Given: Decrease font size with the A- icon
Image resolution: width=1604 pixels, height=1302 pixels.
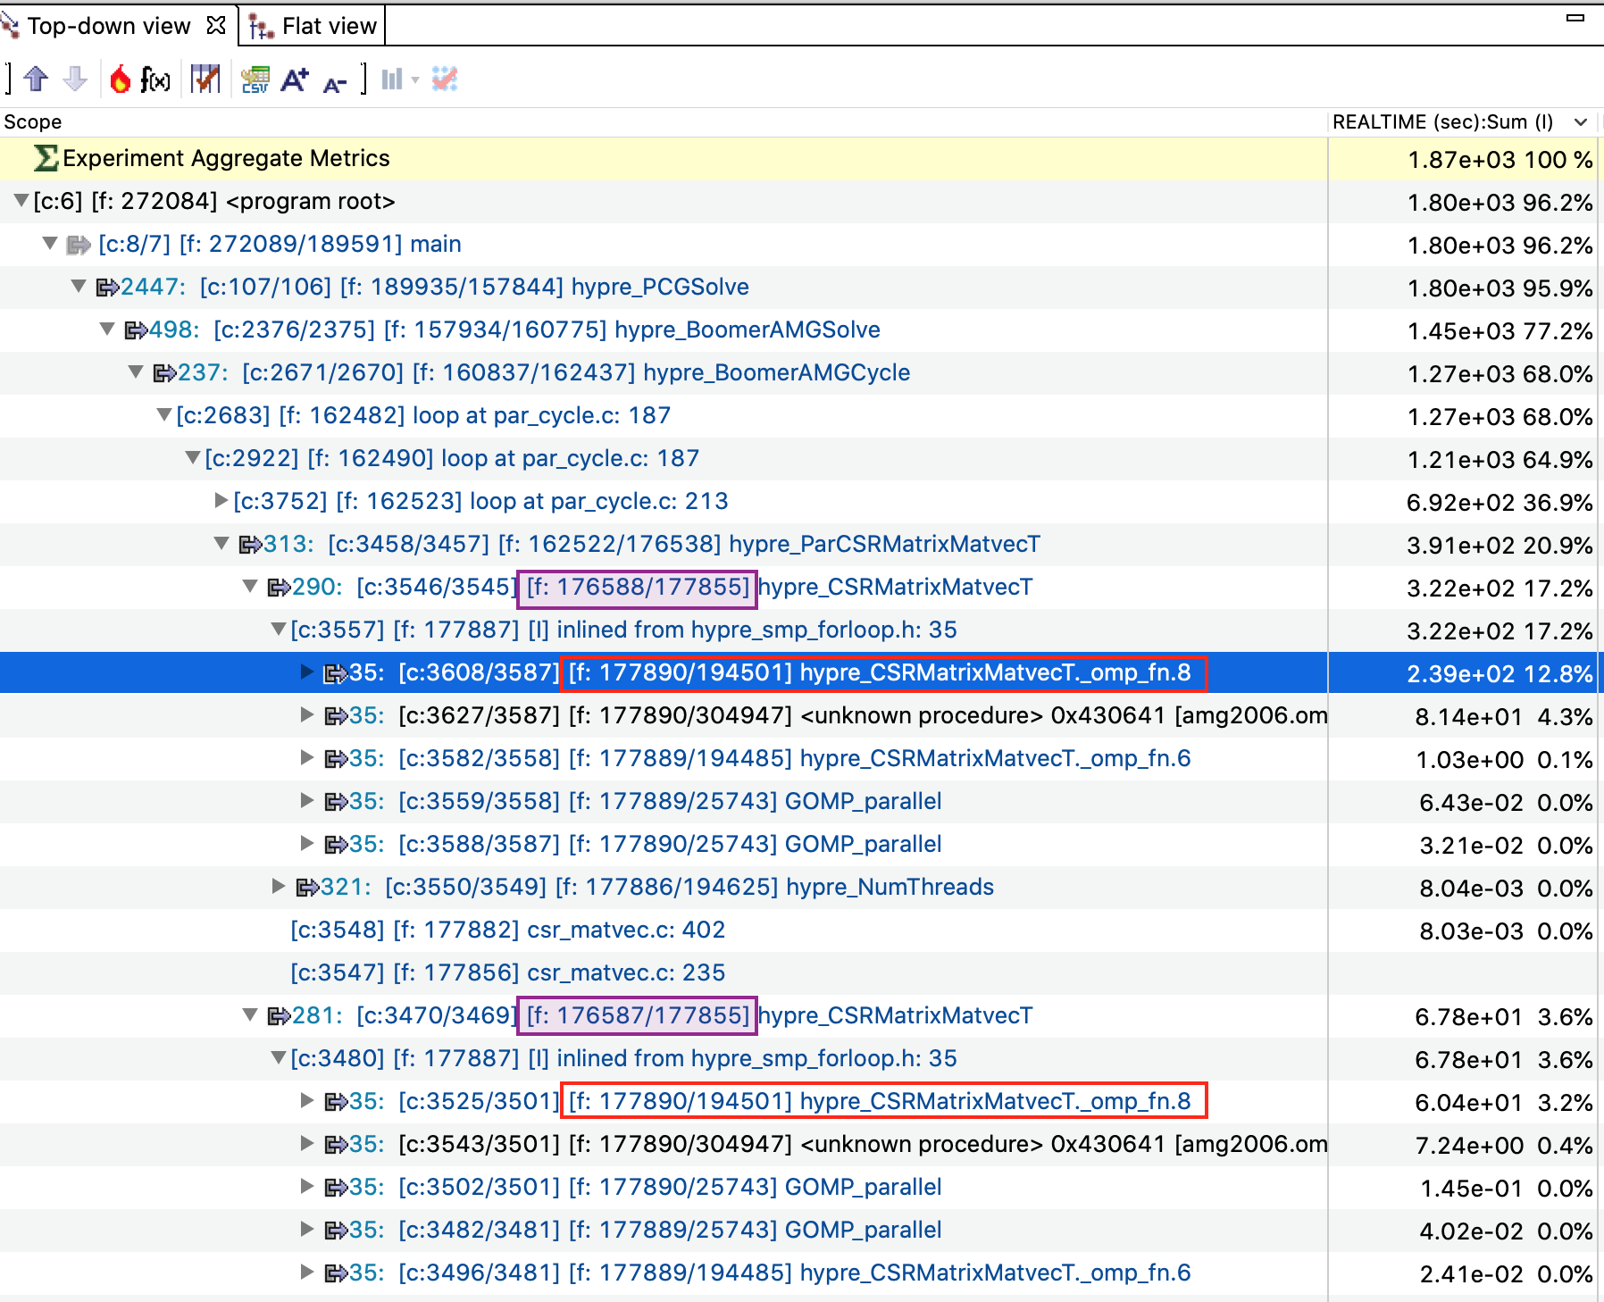Looking at the screenshot, I should tap(335, 82).
